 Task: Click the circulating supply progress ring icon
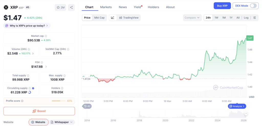click(30, 92)
